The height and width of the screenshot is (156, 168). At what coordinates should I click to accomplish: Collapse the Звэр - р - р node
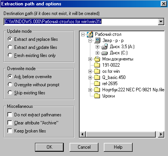pos(90,41)
